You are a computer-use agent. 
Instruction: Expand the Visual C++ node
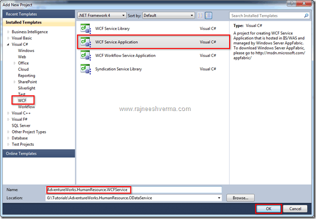point(8,113)
